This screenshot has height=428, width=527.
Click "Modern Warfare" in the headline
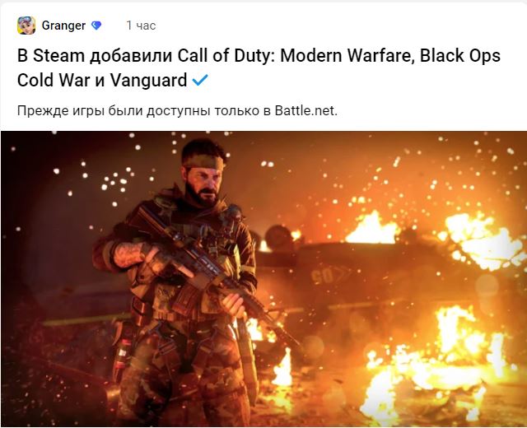tap(346, 56)
